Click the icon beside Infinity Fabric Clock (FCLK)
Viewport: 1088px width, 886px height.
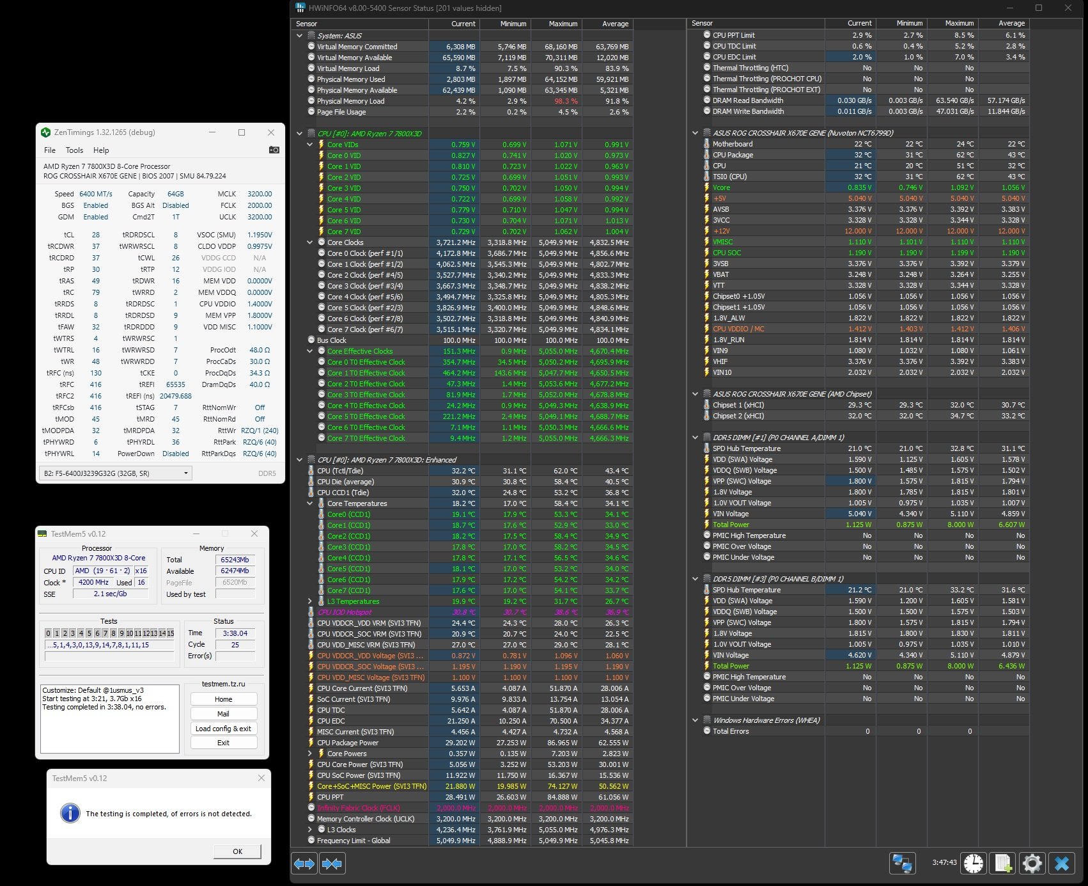(x=311, y=808)
